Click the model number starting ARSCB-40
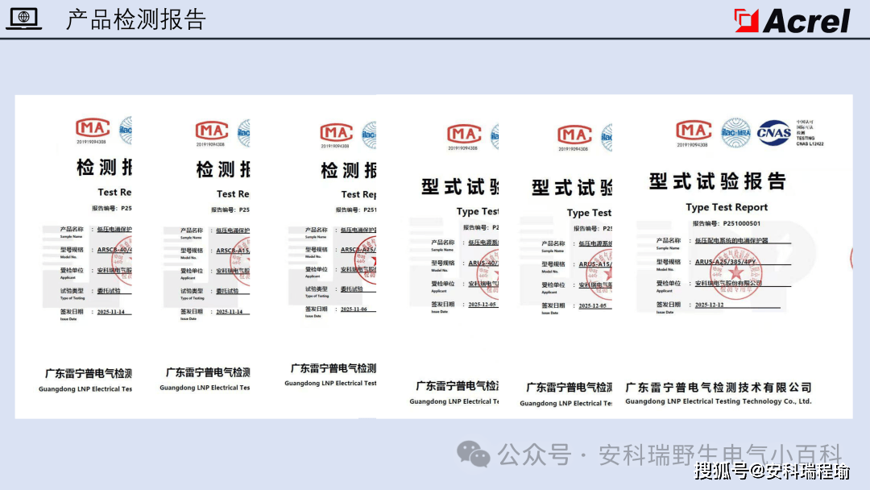Viewport: 870px width, 490px height. (114, 250)
